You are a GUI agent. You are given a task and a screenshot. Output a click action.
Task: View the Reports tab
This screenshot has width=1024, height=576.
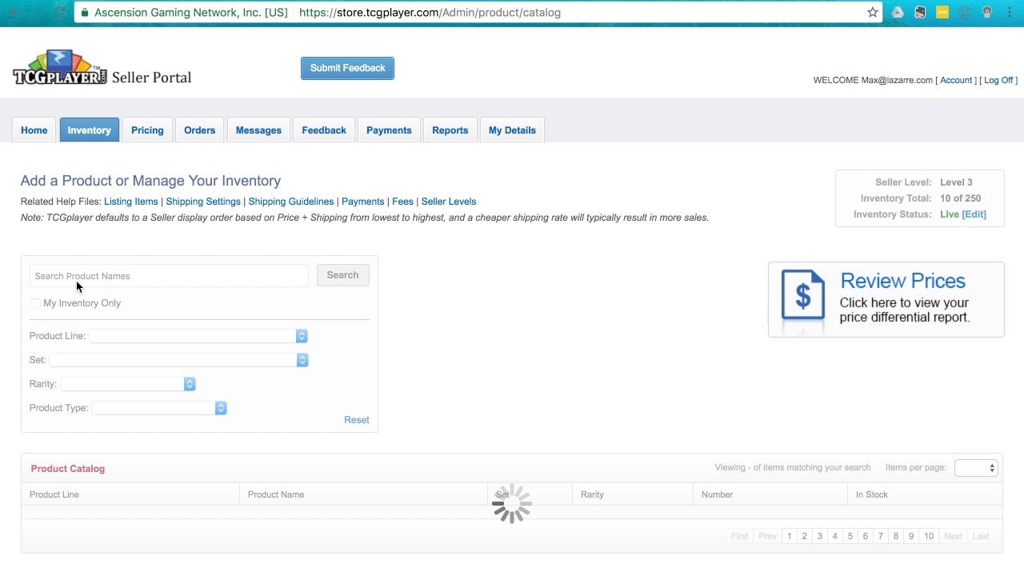(450, 130)
